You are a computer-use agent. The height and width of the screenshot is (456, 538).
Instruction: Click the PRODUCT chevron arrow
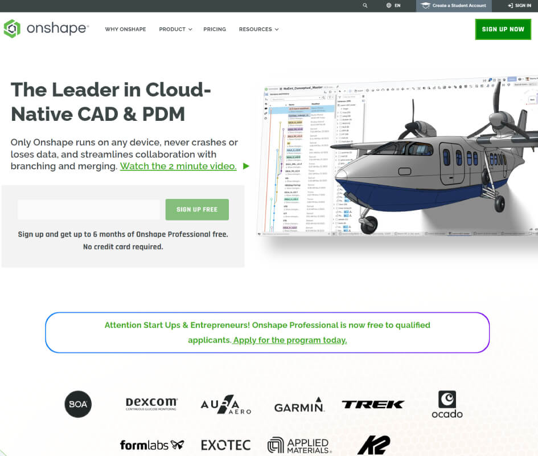[190, 30]
